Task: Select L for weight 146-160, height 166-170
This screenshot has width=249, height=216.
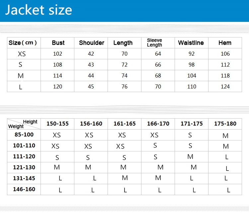Action: pos(160,190)
